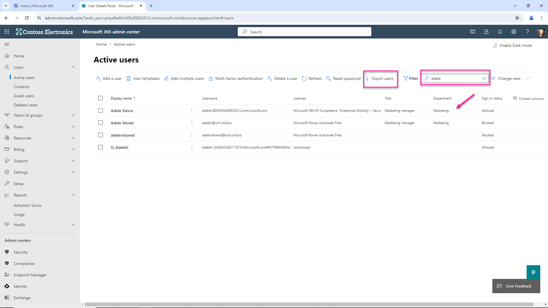Sort by Display name column header
The image size is (548, 308).
point(123,98)
